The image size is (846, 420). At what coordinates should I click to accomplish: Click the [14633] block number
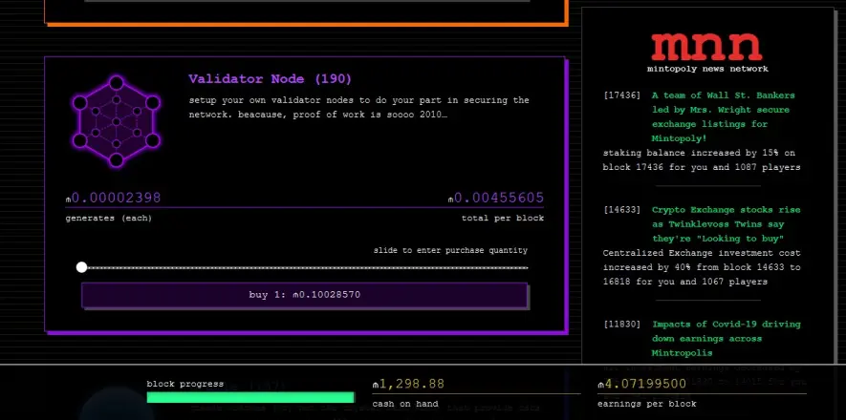[x=622, y=210]
